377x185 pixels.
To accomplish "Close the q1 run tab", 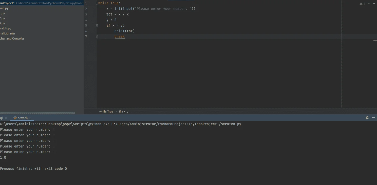I will click(6, 118).
